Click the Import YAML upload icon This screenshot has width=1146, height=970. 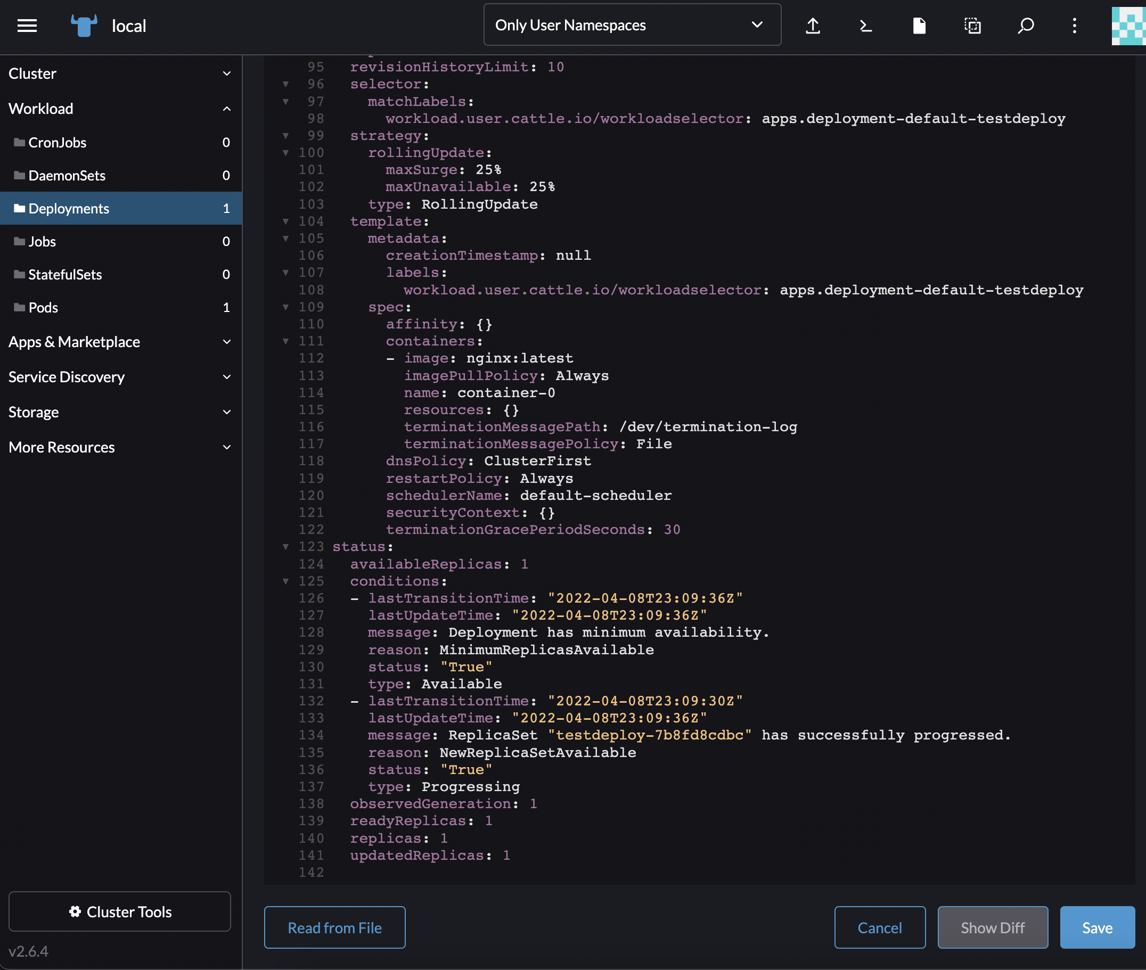813,26
